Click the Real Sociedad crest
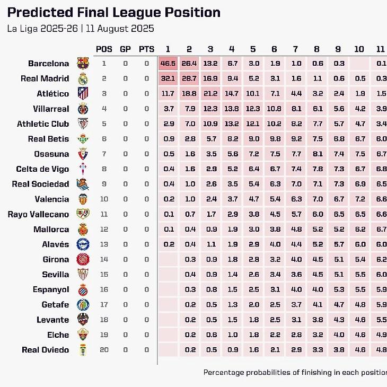This screenshot has width=387, height=387. coord(83,184)
